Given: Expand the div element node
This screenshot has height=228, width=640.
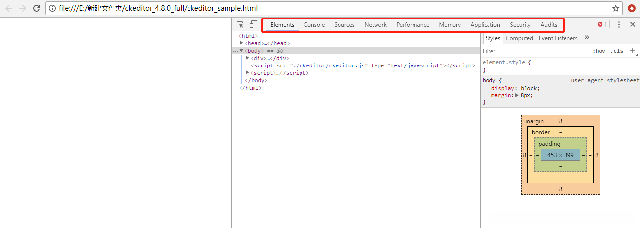Looking at the screenshot, I should pos(247,58).
